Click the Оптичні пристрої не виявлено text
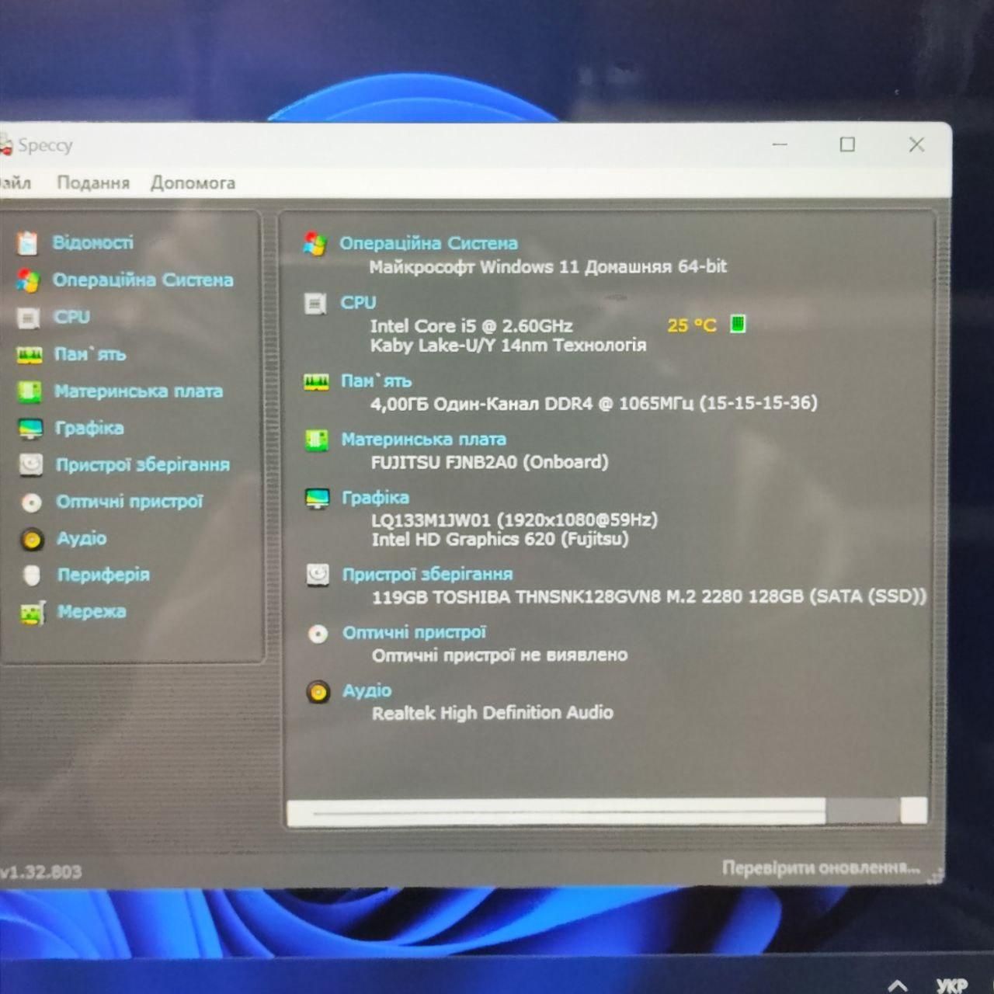994x994 pixels. pos(499,655)
